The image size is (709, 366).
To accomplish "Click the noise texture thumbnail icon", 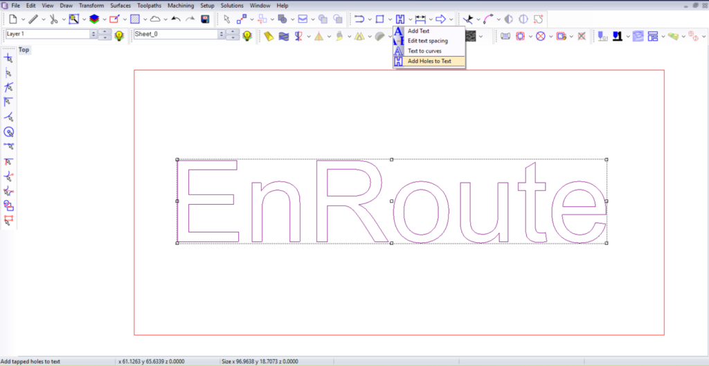I will 471,36.
